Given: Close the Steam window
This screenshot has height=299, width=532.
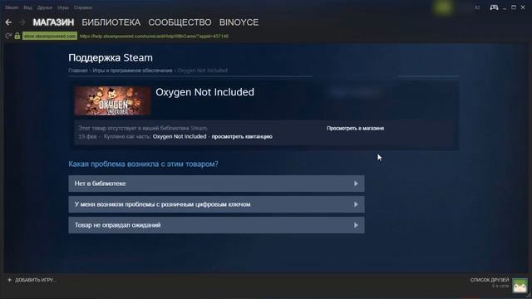Looking at the screenshot, I should tap(523, 7).
